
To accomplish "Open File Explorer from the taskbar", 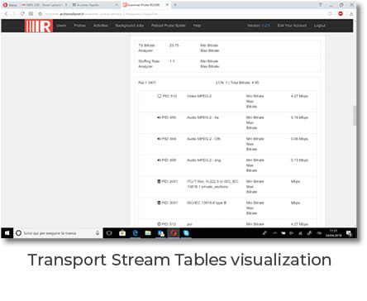I will (148, 233).
